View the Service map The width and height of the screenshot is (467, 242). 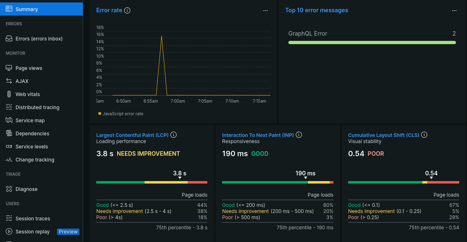pos(30,120)
